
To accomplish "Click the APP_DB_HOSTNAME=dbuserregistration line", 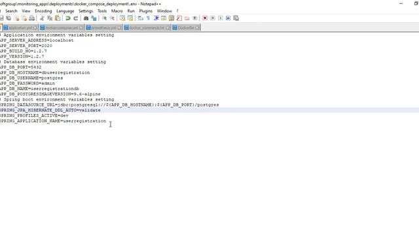I will pos(45,72).
